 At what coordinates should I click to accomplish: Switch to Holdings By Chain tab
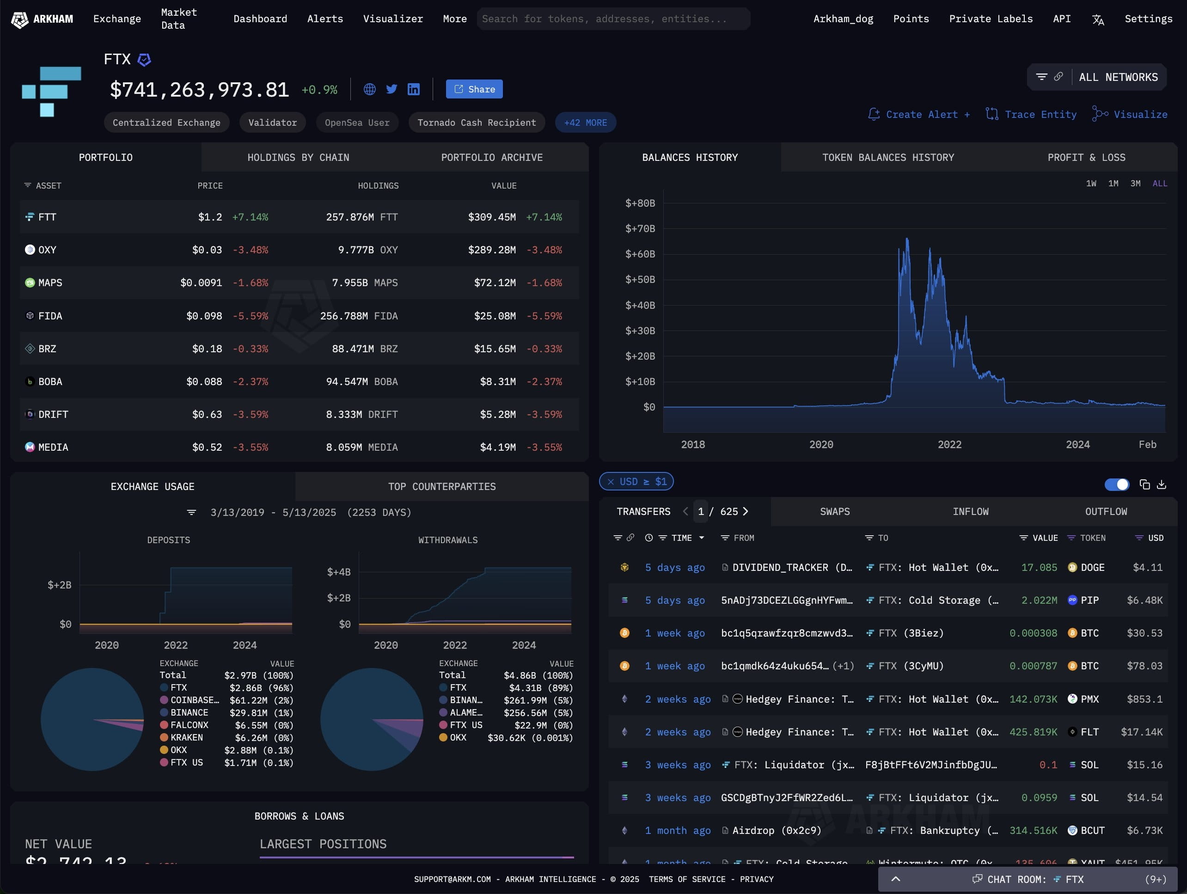(x=298, y=157)
